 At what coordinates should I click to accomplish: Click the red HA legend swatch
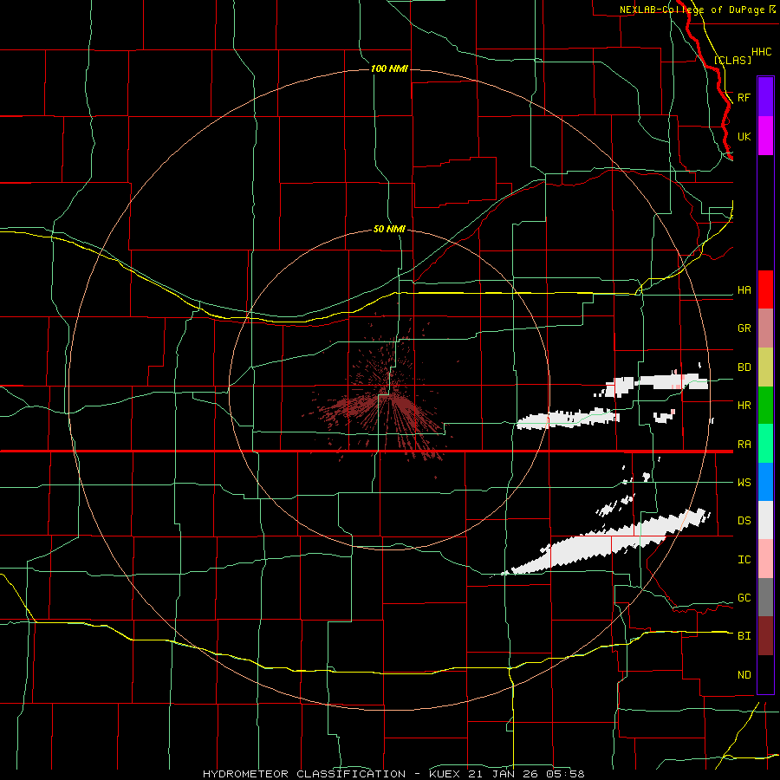(765, 289)
